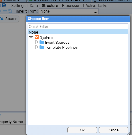The width and height of the screenshot is (132, 135).
Task: Confirm selection with the Ok button
Action: 82,130
